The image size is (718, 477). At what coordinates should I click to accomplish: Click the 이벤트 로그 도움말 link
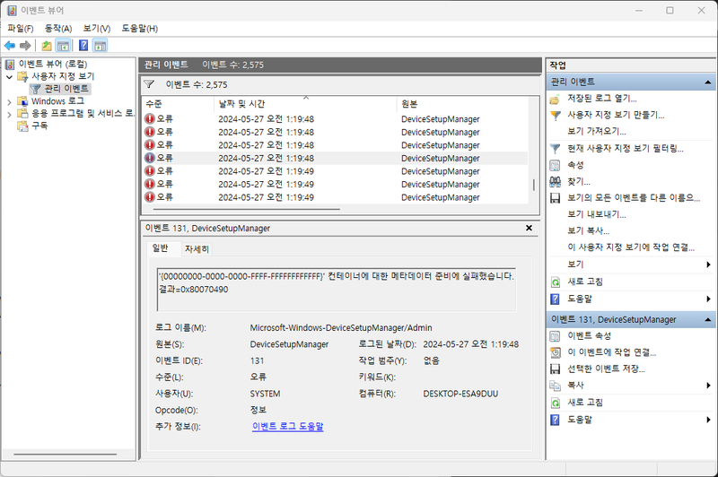pyautogui.click(x=287, y=427)
